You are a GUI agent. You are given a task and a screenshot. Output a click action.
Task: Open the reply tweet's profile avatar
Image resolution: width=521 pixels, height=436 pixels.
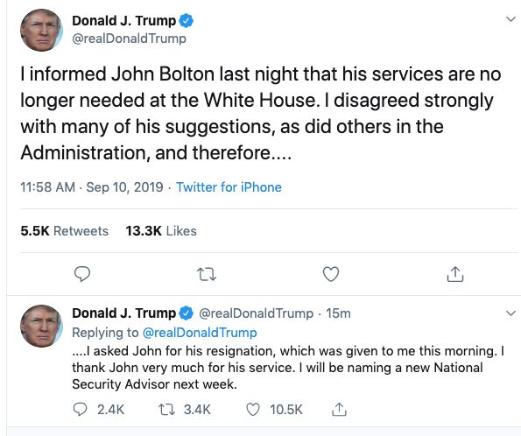pyautogui.click(x=41, y=326)
